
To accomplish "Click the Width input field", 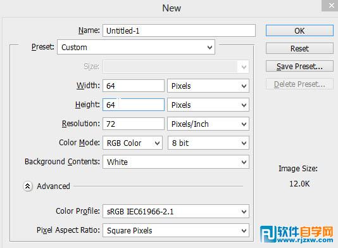I will click(x=134, y=86).
